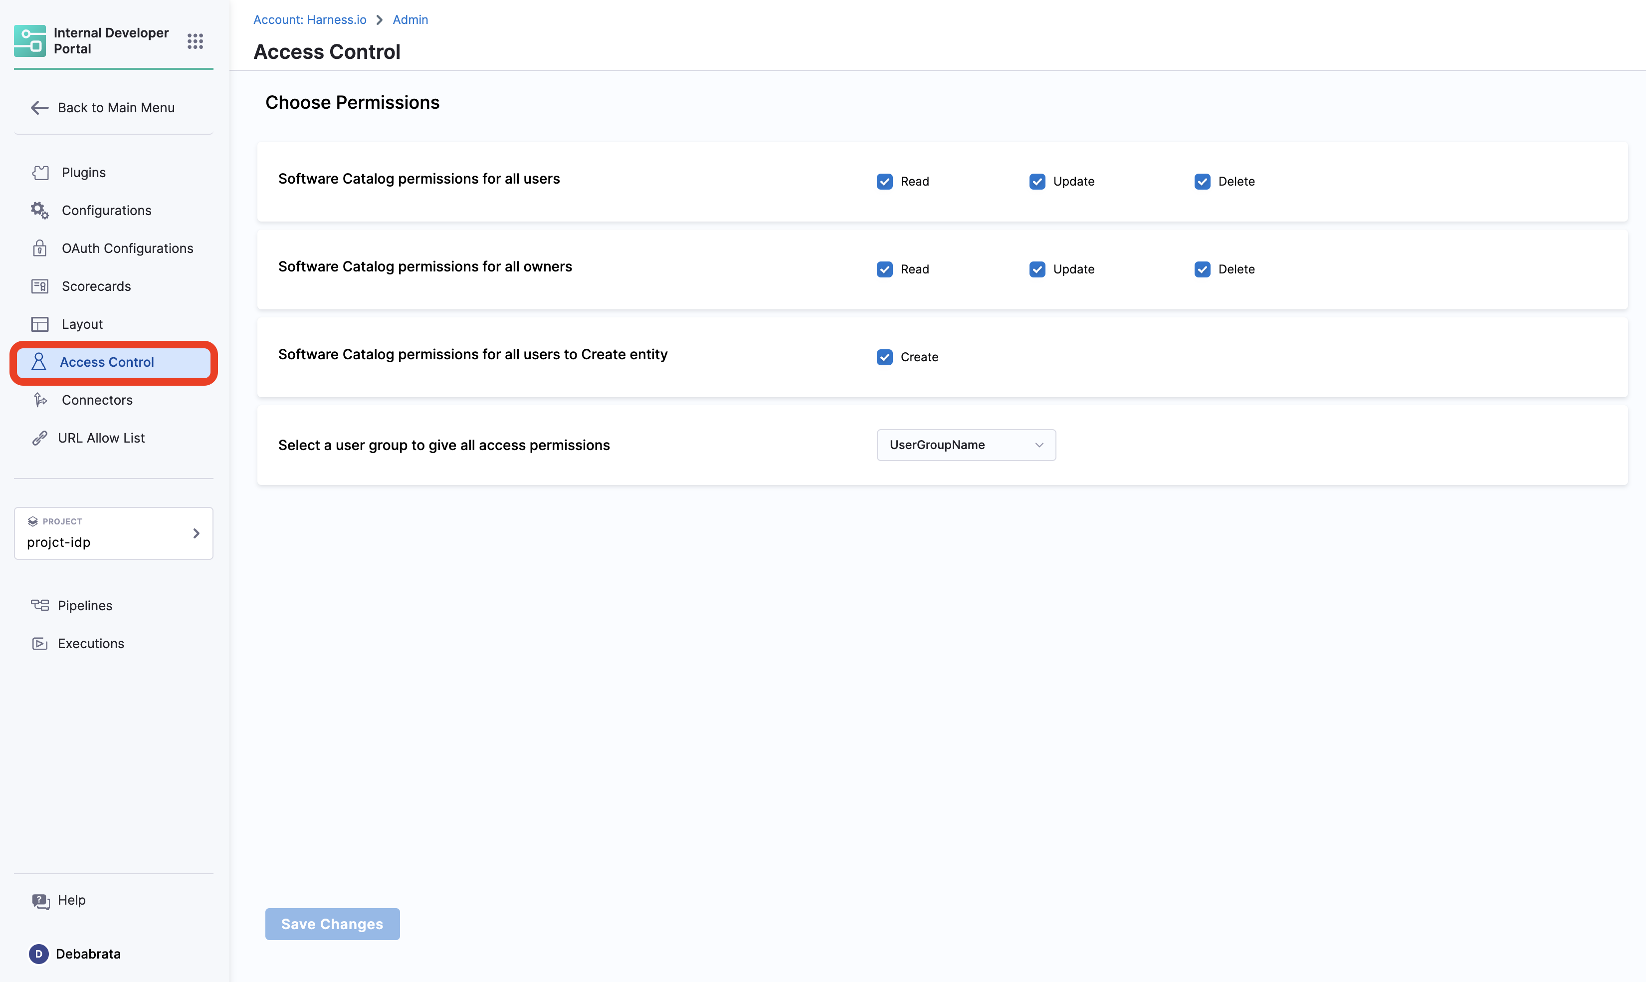Screen dimensions: 1646x982
Task: Click the URL Allow List link icon
Action: point(40,438)
